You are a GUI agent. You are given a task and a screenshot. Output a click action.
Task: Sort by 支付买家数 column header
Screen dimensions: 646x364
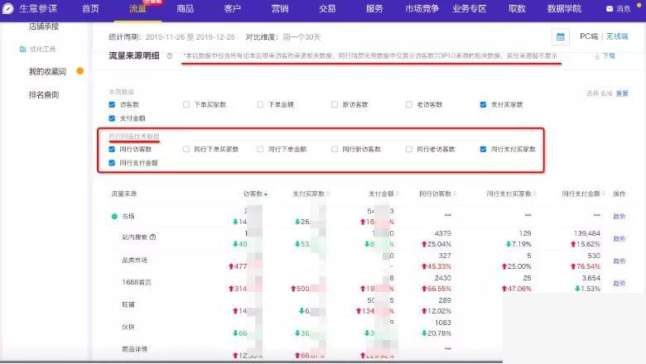pyautogui.click(x=309, y=194)
